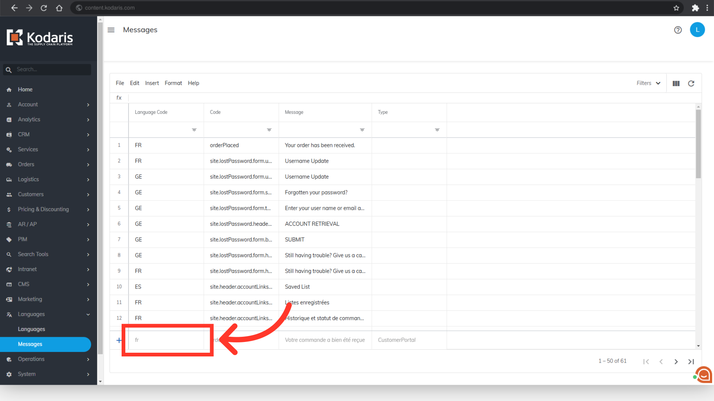Open Language Code column filter icon
Image resolution: width=714 pixels, height=401 pixels.
coord(194,130)
